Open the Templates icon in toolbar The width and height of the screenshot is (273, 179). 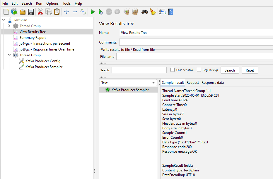click(x=14, y=12)
